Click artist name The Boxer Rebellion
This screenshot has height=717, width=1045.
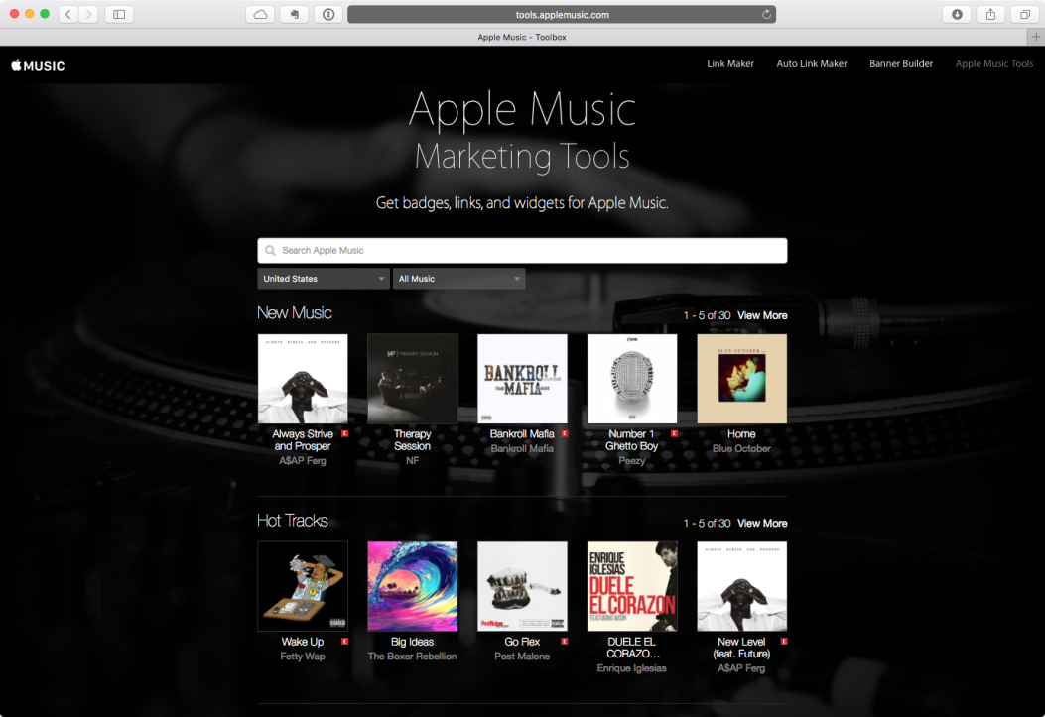(412, 657)
